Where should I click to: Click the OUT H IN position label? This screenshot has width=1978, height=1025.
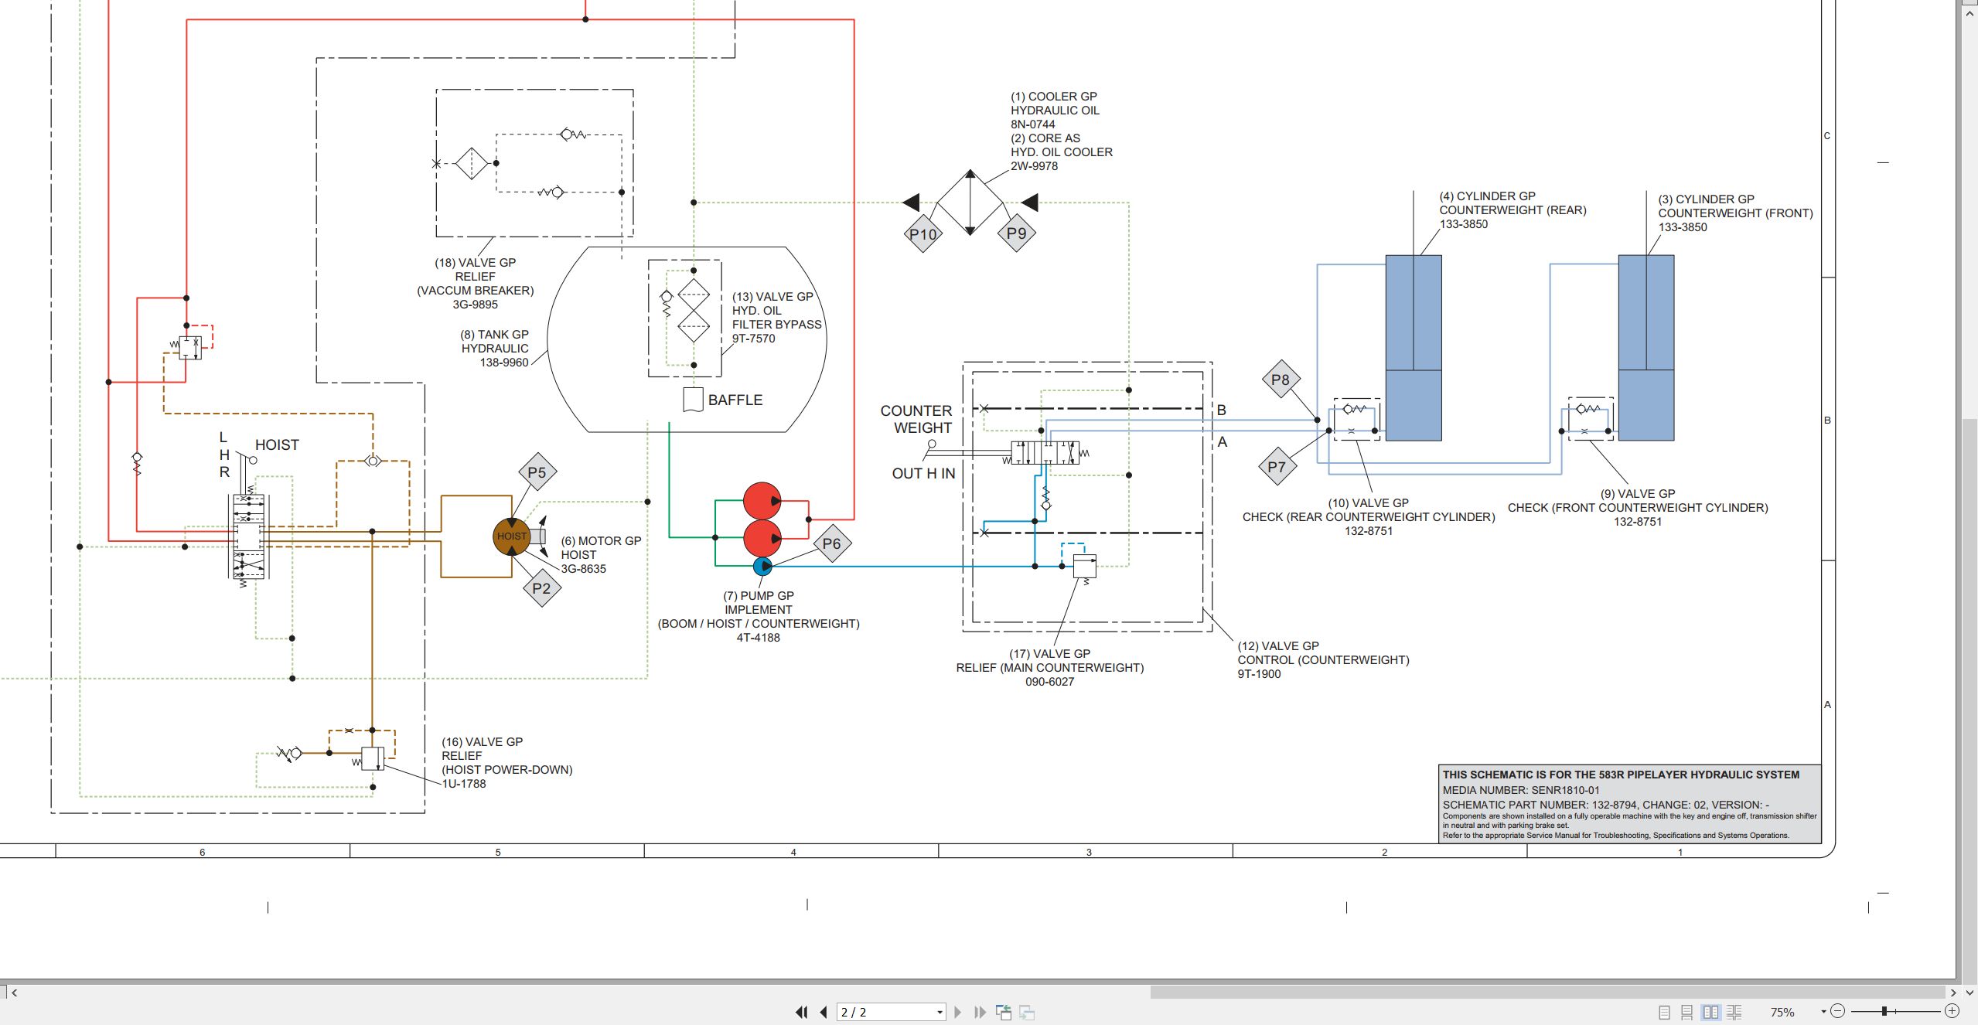tap(923, 473)
